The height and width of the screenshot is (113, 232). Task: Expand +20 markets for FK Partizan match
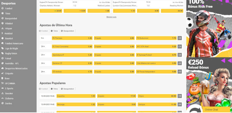(x=180, y=38)
